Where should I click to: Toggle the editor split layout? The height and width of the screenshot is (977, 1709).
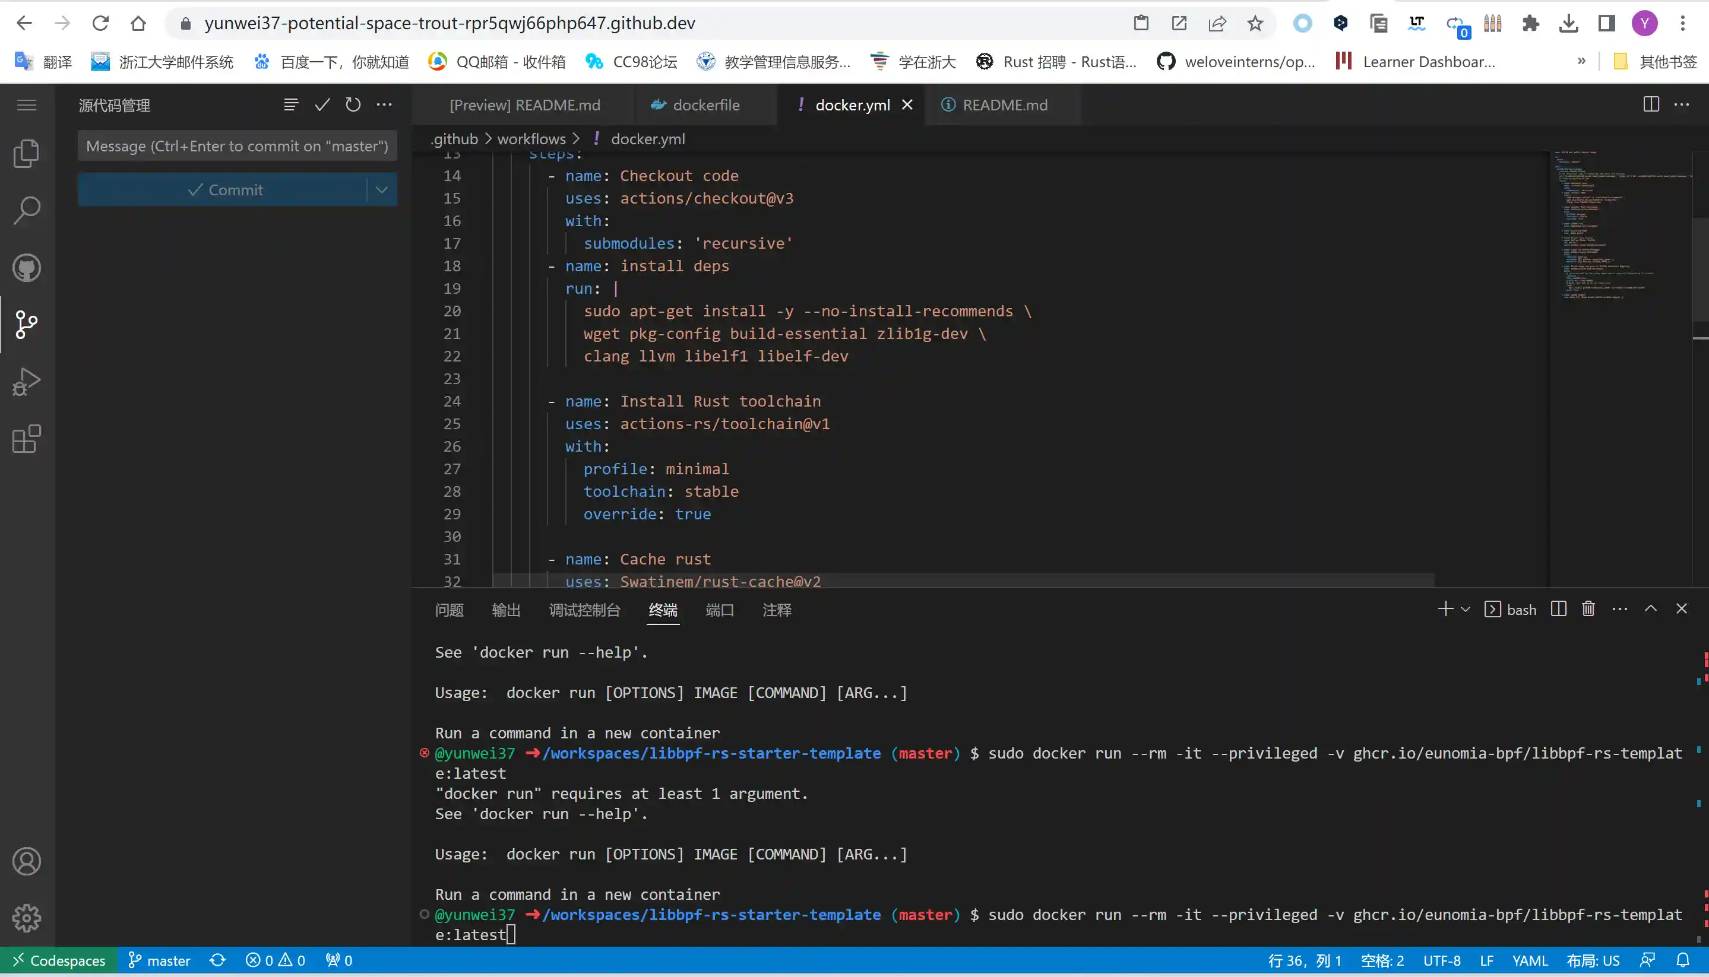click(x=1651, y=104)
